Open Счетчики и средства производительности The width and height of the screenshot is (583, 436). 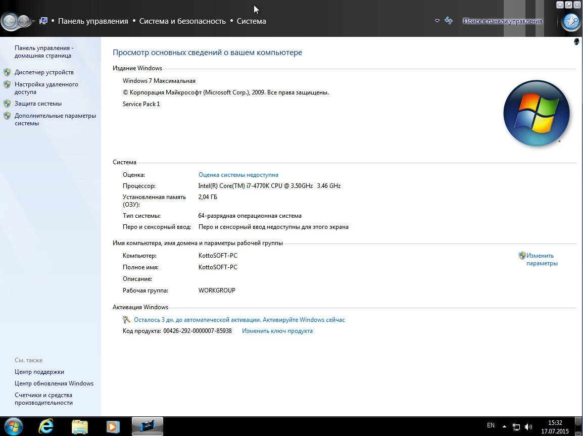pos(43,399)
